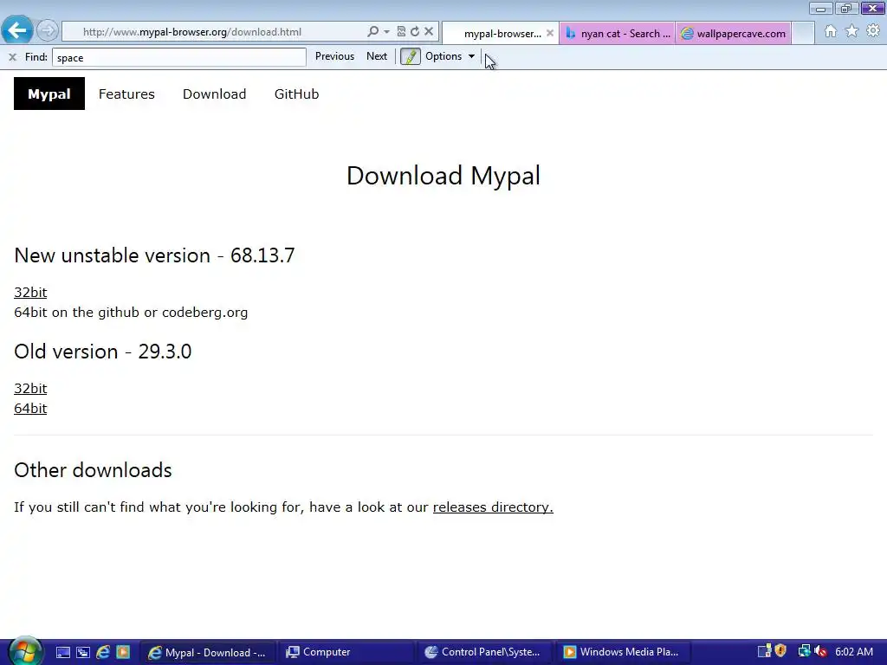
Task: Download 32bit unstable version 68.13.7
Action: pyautogui.click(x=30, y=293)
